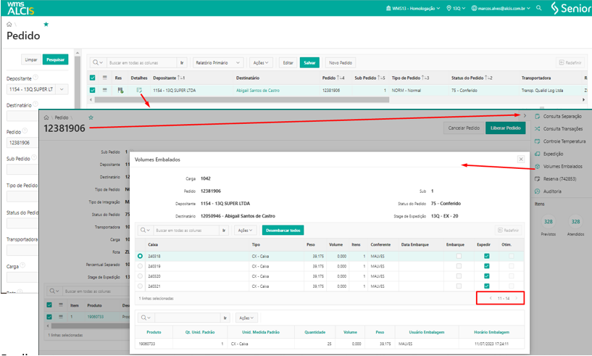Toggle Embarque checkbox for caixa 240319
The height and width of the screenshot is (356, 592).
point(459,266)
